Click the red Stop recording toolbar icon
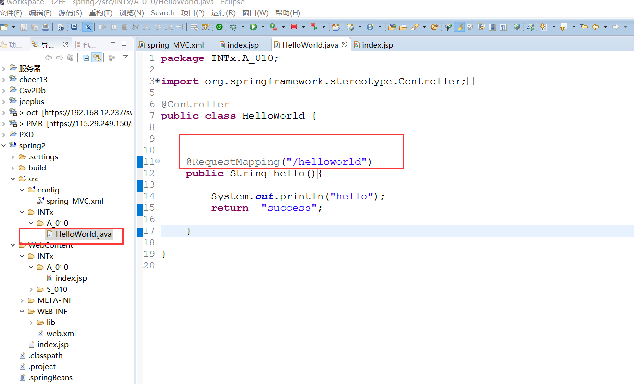Screen dimensions: 634x384 click(x=293, y=27)
